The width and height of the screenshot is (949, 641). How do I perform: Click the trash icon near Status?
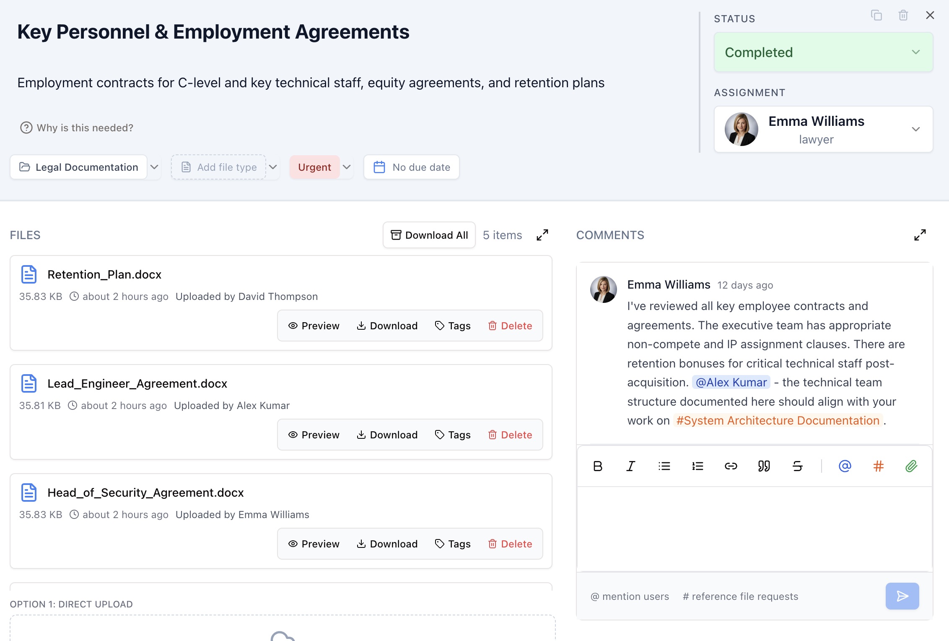tap(903, 16)
